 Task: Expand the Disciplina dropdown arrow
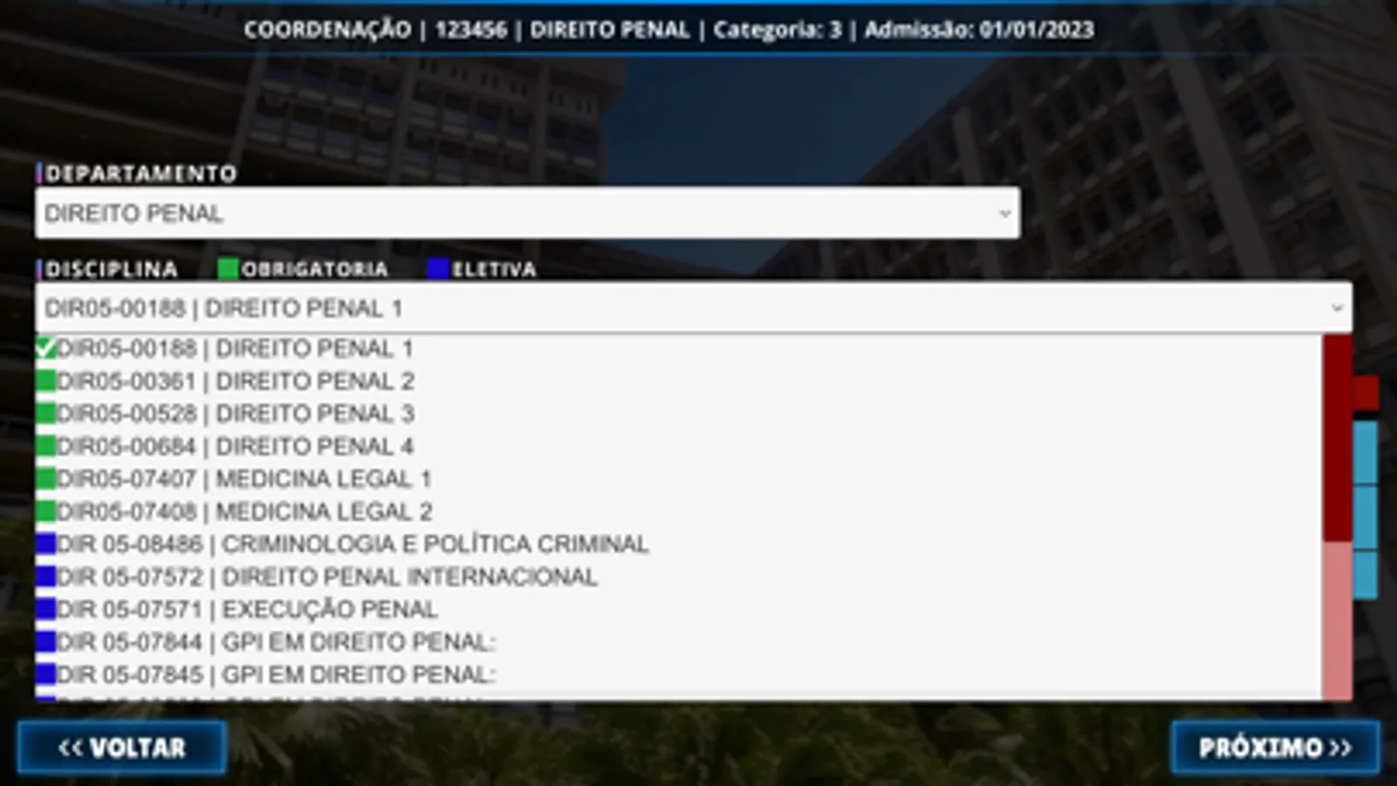(1337, 308)
